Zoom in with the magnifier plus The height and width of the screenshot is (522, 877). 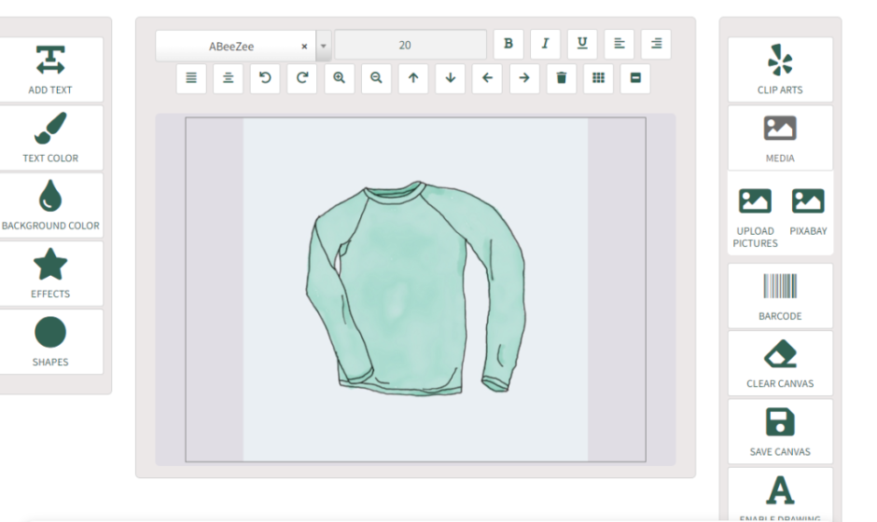coord(339,78)
